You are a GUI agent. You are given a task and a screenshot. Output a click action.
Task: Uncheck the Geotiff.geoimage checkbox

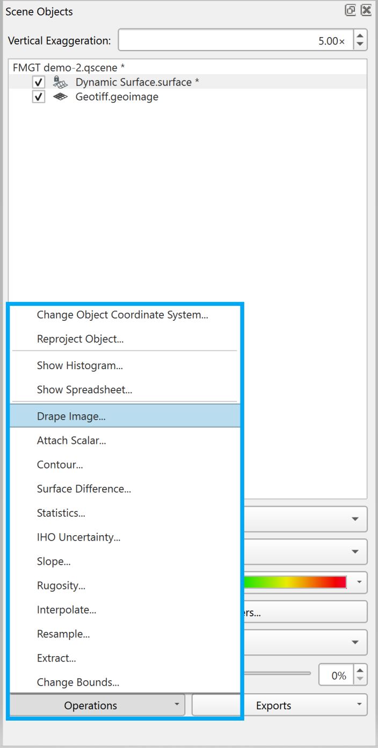pos(39,97)
